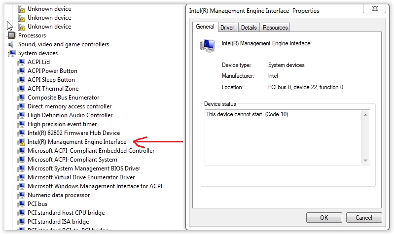Click the warning icon for Management Engine Interface
The height and width of the screenshot is (234, 394).
22,142
